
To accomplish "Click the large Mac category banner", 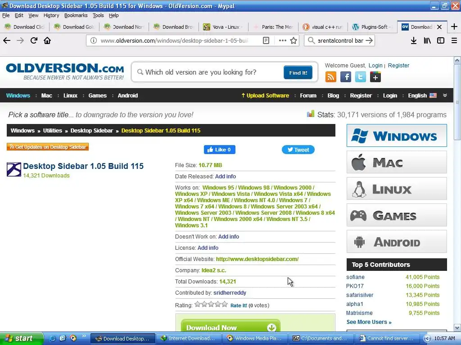I will [x=397, y=162].
